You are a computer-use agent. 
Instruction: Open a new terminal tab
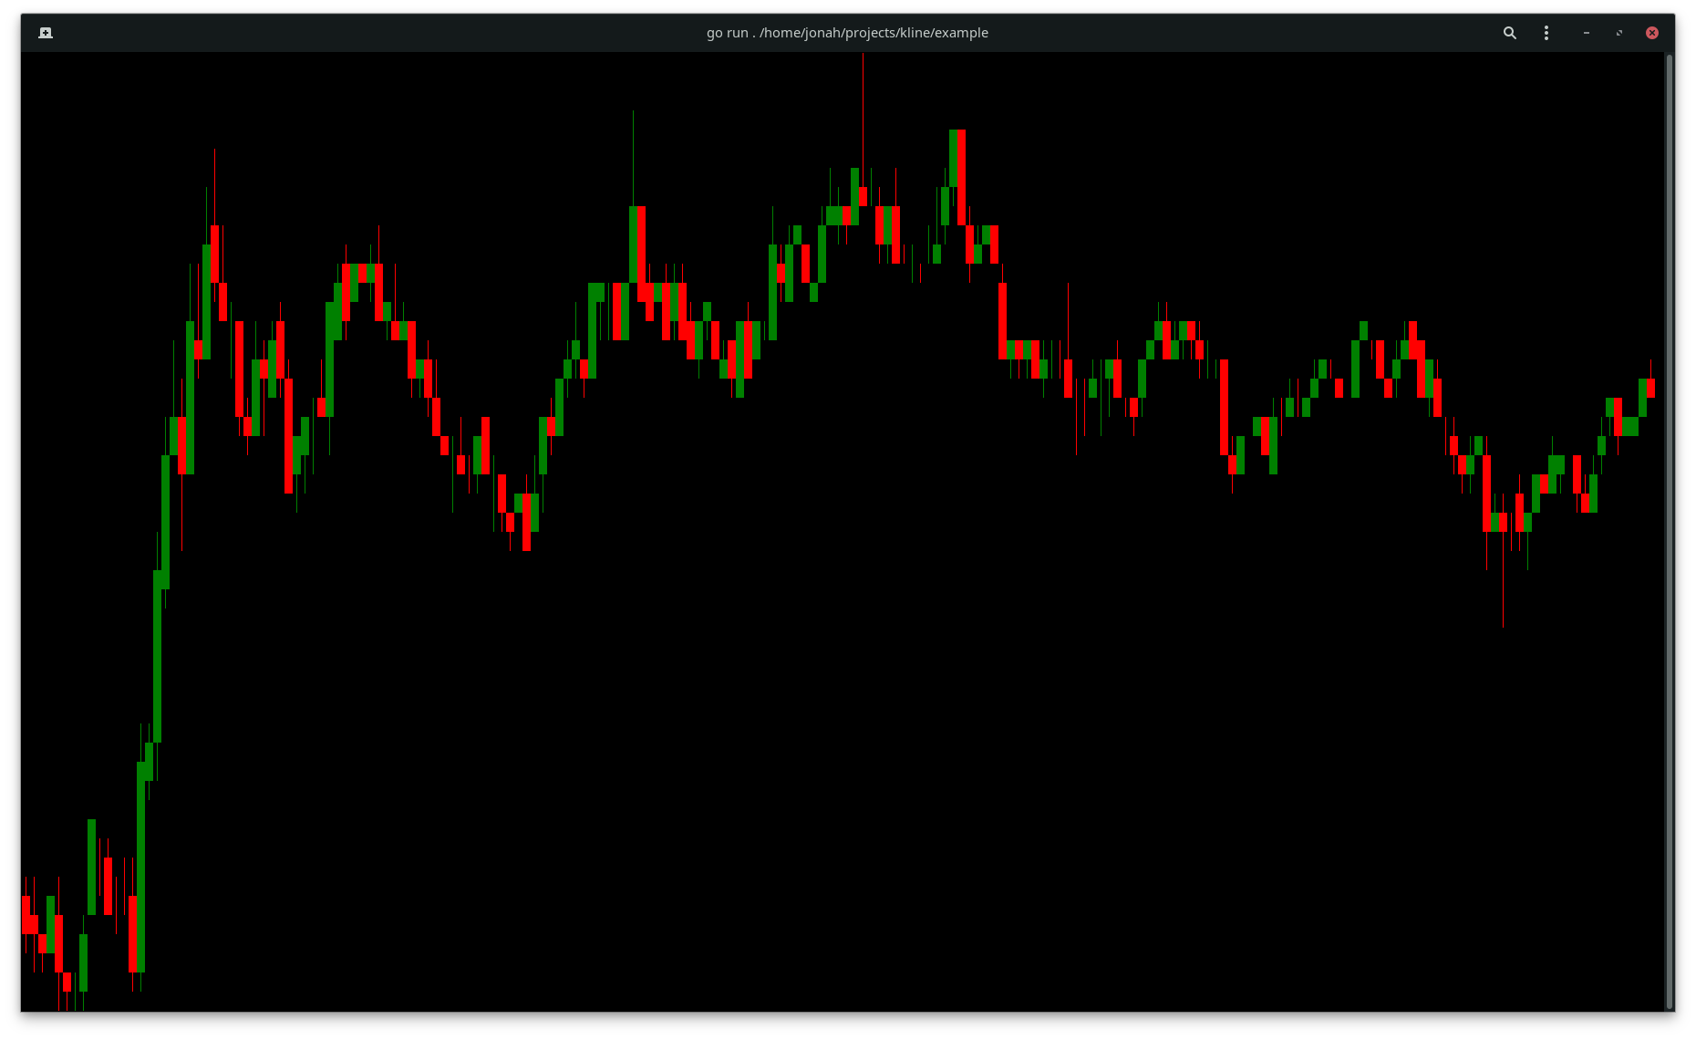tap(46, 33)
